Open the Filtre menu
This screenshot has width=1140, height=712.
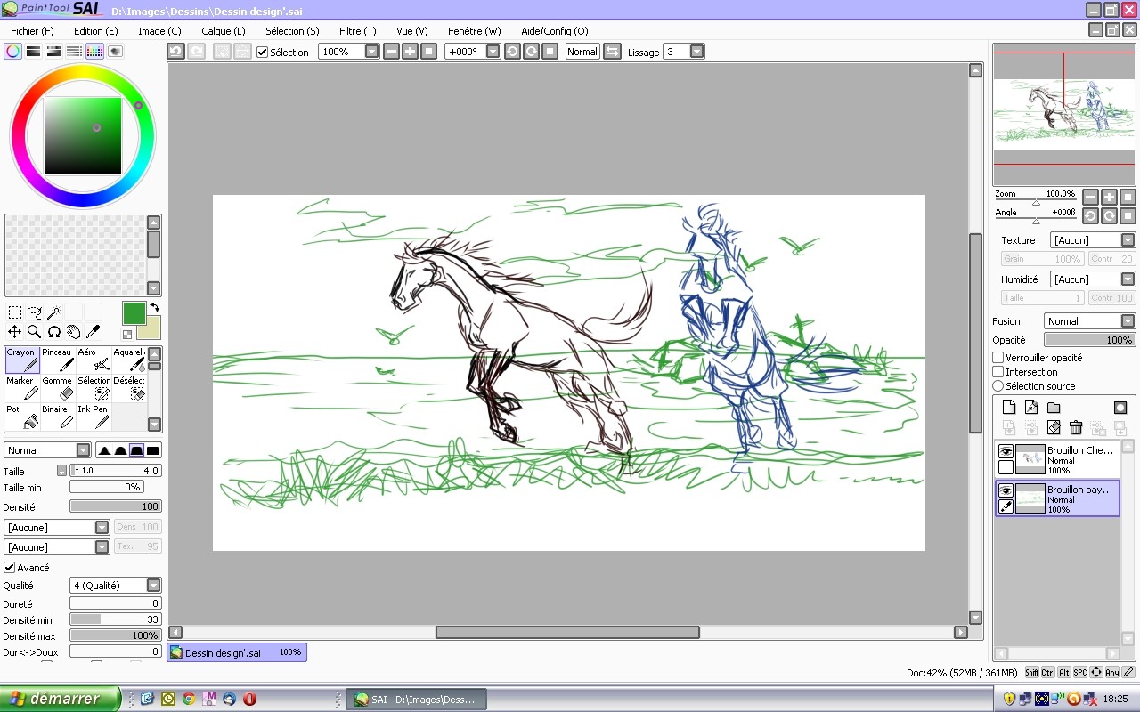[x=357, y=31]
